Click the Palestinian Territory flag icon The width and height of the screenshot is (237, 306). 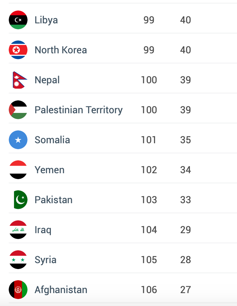[x=18, y=110]
